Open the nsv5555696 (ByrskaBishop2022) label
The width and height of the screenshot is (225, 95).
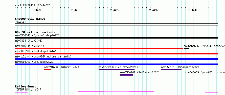204,46
